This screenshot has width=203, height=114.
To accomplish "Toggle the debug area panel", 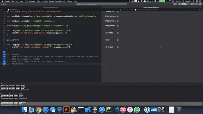I will click(196, 4).
